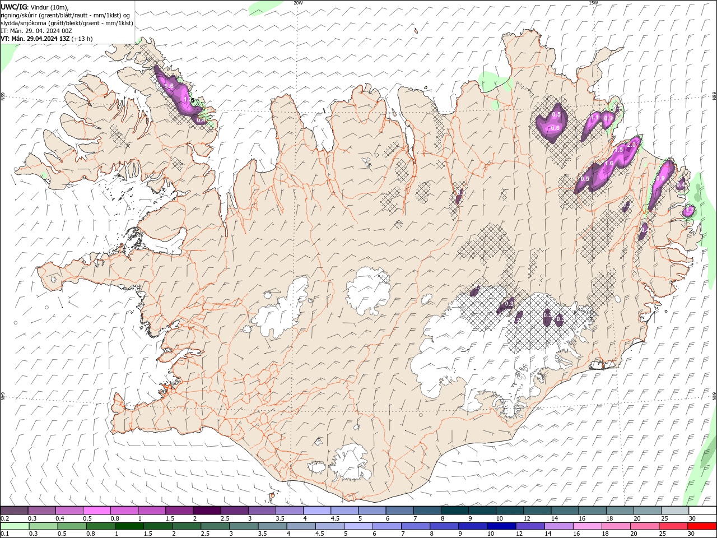This screenshot has width=717, height=538.
Task: Click the blue rain swatch labeled 8
Action: pyautogui.click(x=444, y=526)
